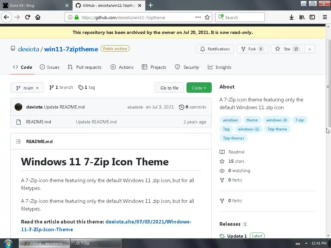Viewport: 331px width, 248px height.
Task: Switch to 7-Zip in the taskbar
Action: point(96,243)
